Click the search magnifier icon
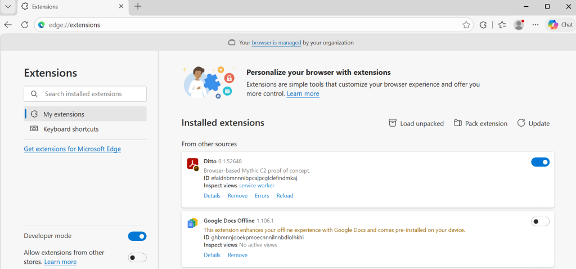 (x=34, y=94)
